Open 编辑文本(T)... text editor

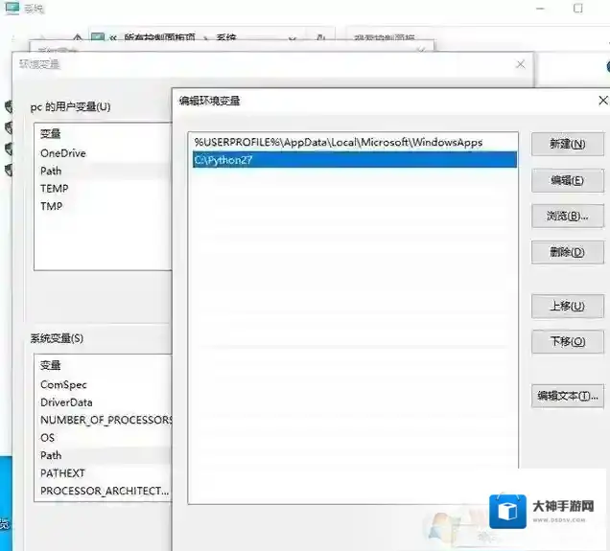click(x=568, y=396)
